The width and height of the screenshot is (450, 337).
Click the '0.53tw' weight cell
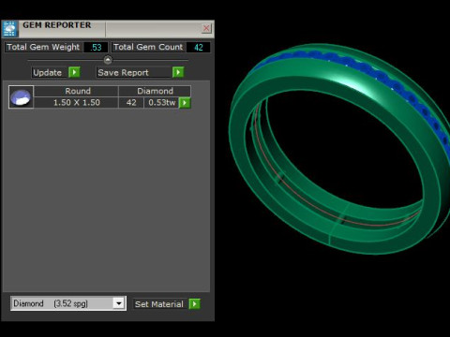coord(161,103)
